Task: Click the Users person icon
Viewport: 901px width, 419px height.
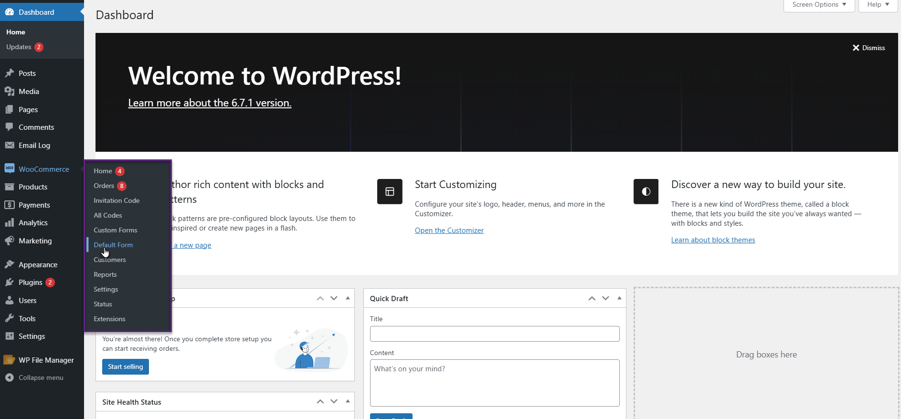Action: pyautogui.click(x=10, y=300)
